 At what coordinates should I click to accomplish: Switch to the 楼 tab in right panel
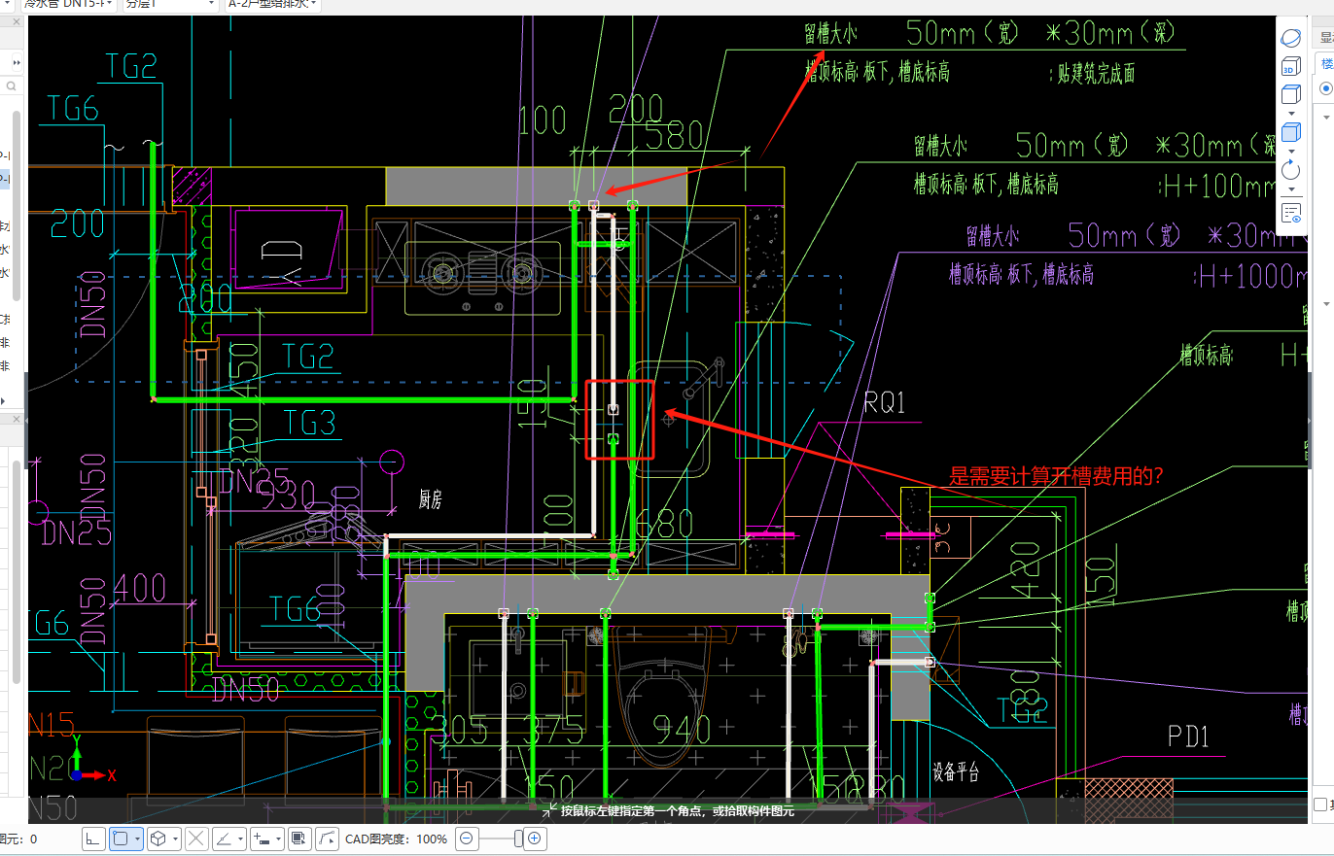tap(1326, 63)
